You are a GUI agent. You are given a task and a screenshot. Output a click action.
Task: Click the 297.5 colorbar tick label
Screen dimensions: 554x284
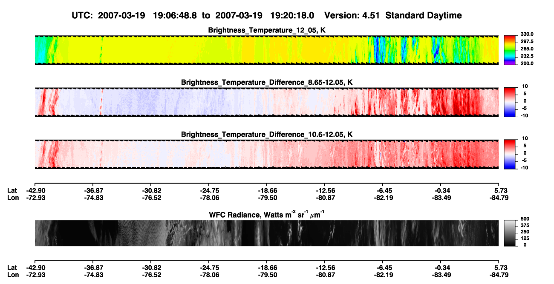(x=527, y=41)
